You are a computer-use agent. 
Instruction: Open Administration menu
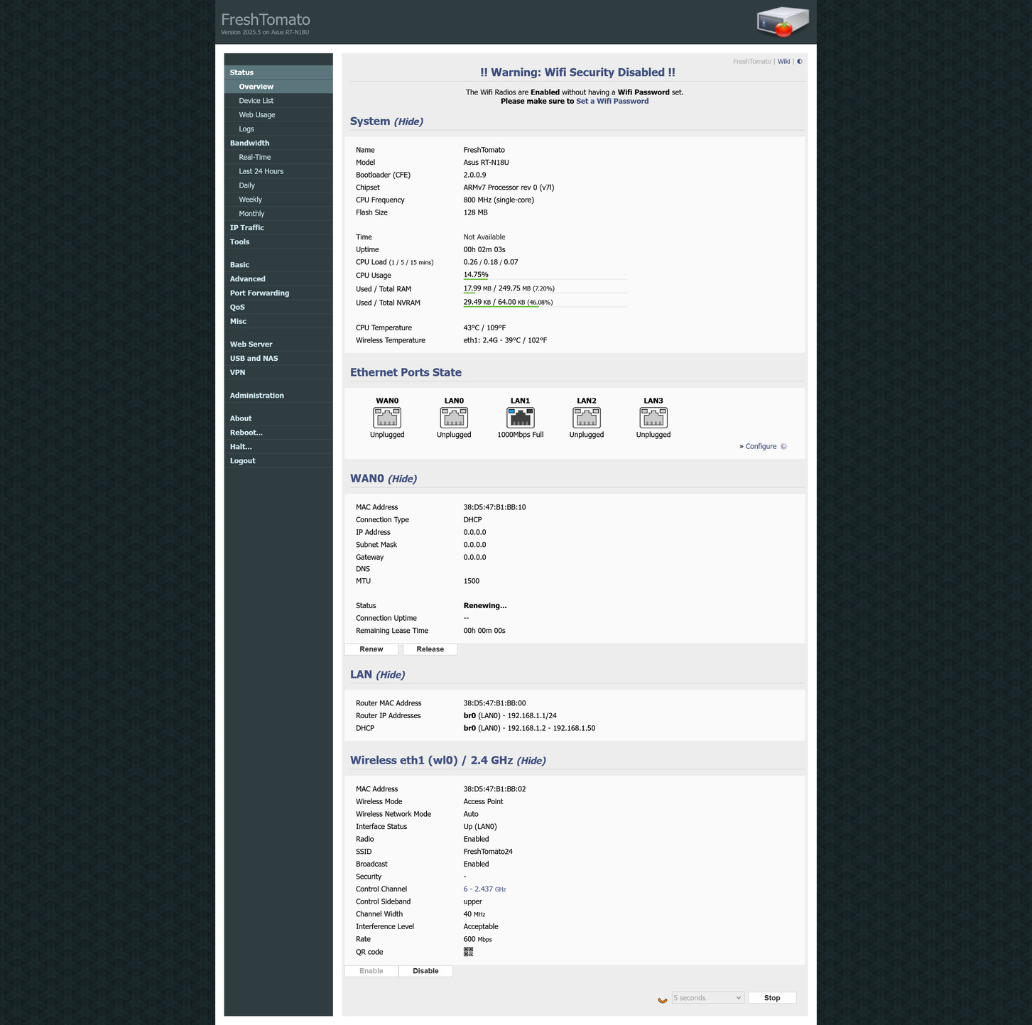pos(278,396)
